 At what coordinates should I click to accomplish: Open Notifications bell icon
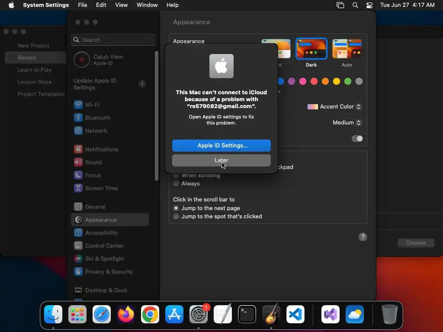78,149
